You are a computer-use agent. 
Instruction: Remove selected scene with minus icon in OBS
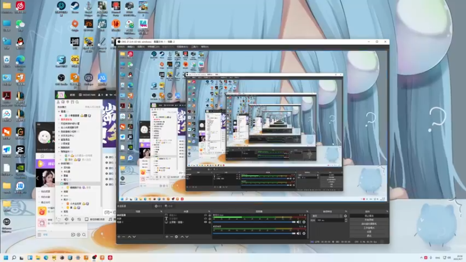pos(123,237)
